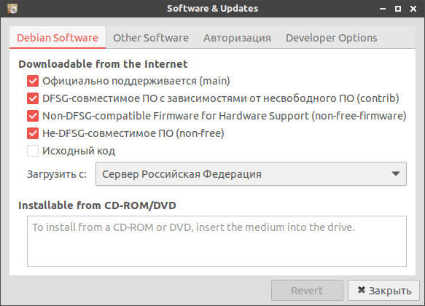Uncheck He-DFSG-совместимое ПО (non-free)
Viewport: 425px width, 306px height.
33,133
